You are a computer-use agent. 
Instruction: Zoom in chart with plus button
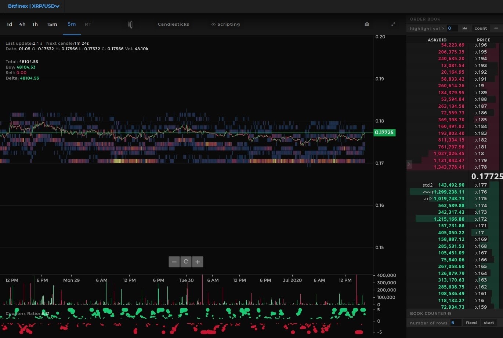(x=198, y=262)
